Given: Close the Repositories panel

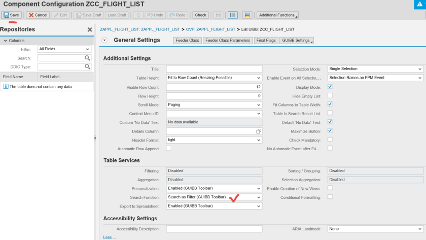Looking at the screenshot, I should (x=90, y=30).
